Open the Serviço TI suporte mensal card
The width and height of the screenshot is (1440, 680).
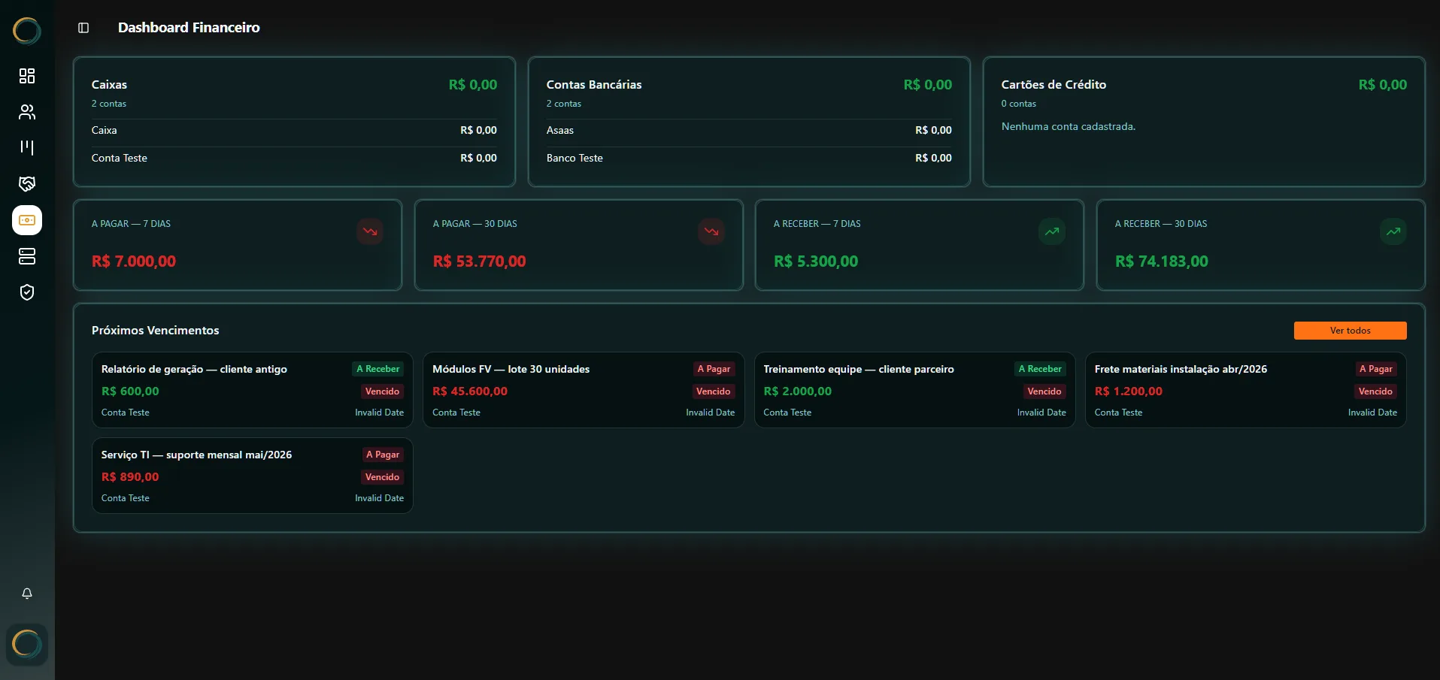(x=253, y=476)
